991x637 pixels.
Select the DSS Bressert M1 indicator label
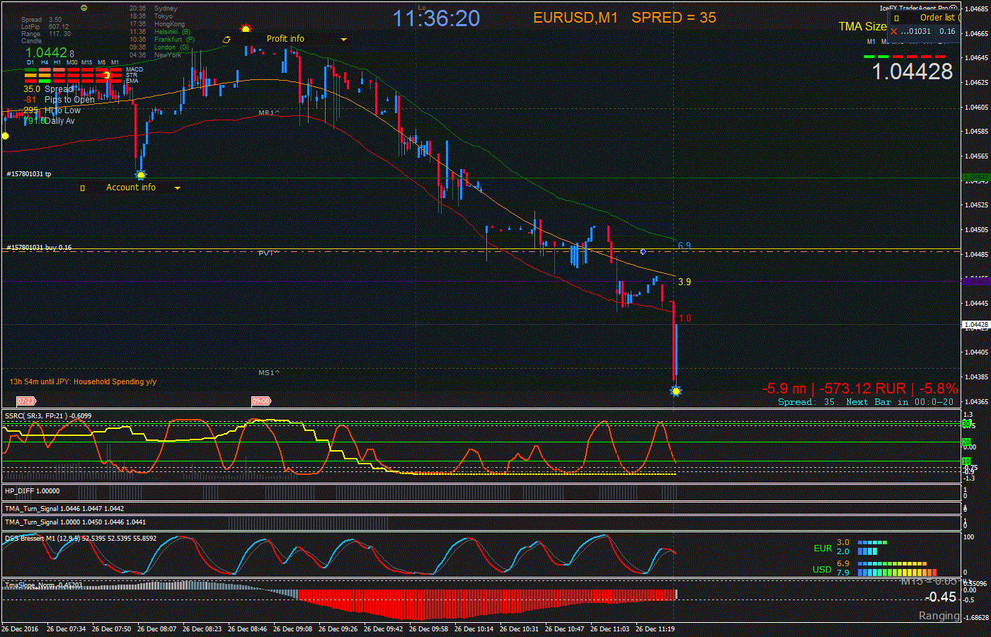81,539
